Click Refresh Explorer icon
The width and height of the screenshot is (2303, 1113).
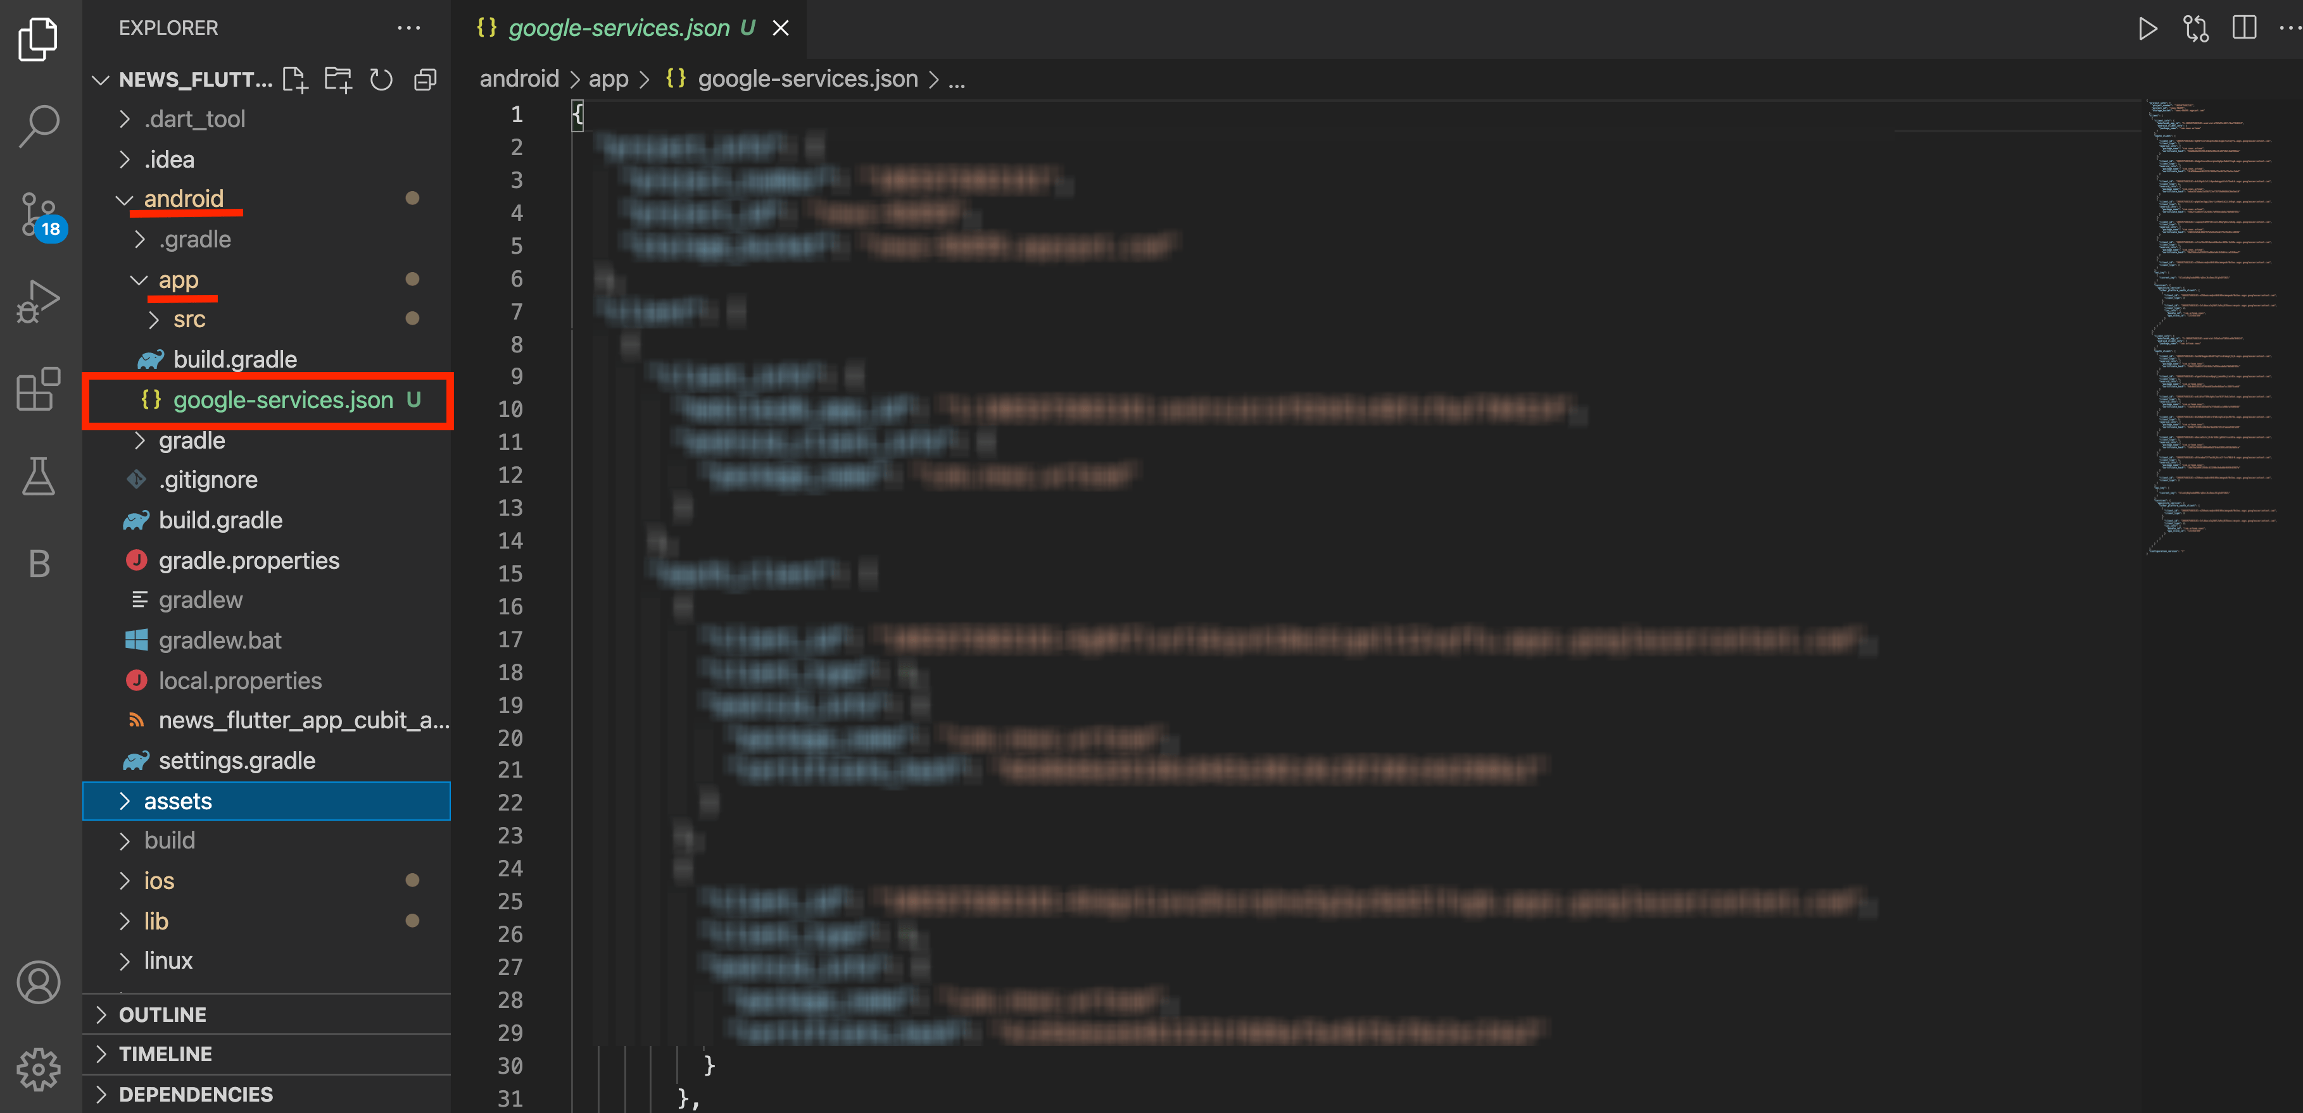tap(382, 80)
